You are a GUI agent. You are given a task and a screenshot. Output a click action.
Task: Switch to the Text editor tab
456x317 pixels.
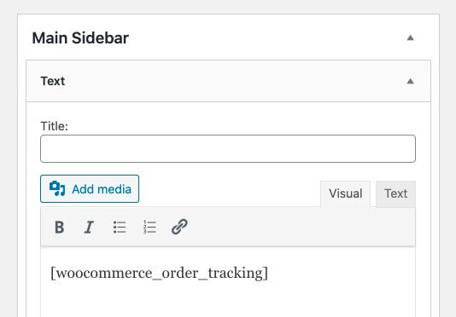(395, 193)
